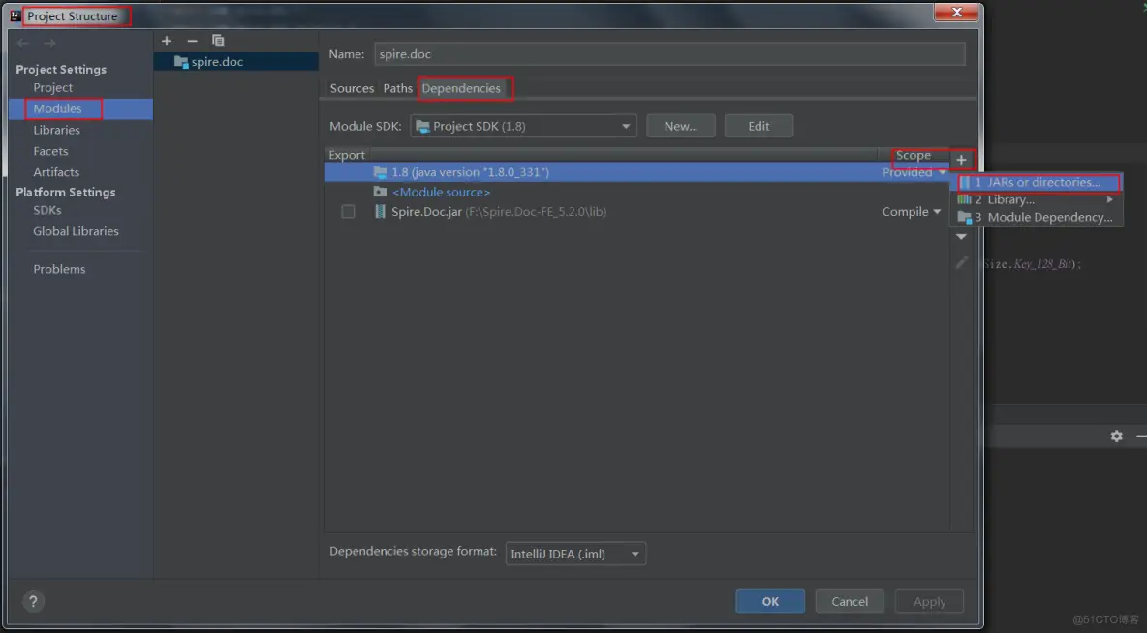Switch to the Dependencies tab
The height and width of the screenshot is (633, 1147).
pyautogui.click(x=461, y=88)
